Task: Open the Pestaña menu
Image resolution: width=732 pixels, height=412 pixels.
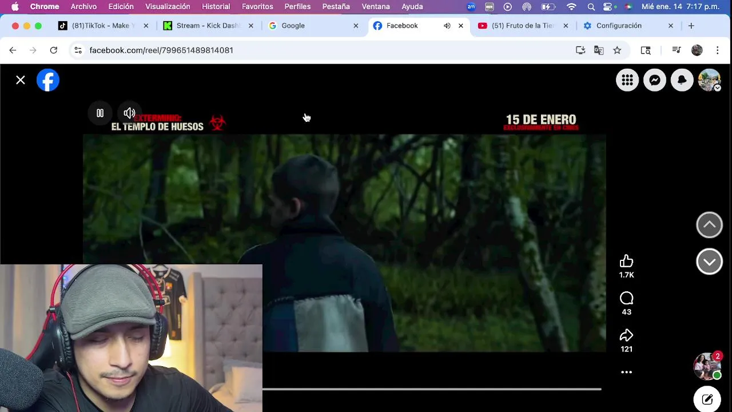Action: 336,7
